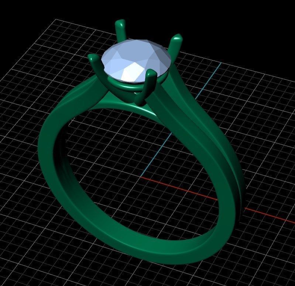This screenshot has height=286, width=295.
Task: Select the blue gemstone on the ring
Action: (136, 61)
